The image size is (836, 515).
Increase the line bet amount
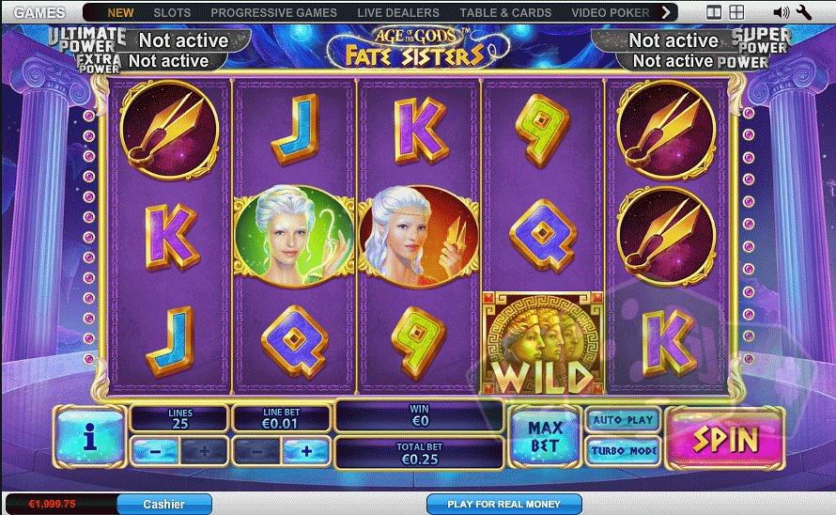pyautogui.click(x=306, y=452)
